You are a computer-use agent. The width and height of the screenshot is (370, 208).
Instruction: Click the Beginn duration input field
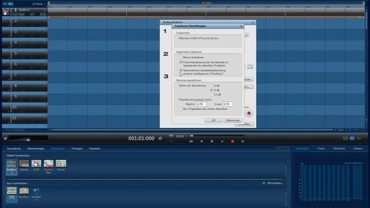[x=201, y=104]
